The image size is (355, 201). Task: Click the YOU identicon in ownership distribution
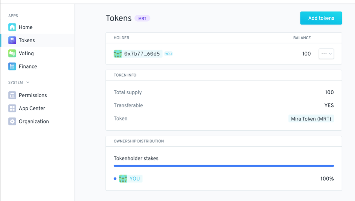coord(123,179)
